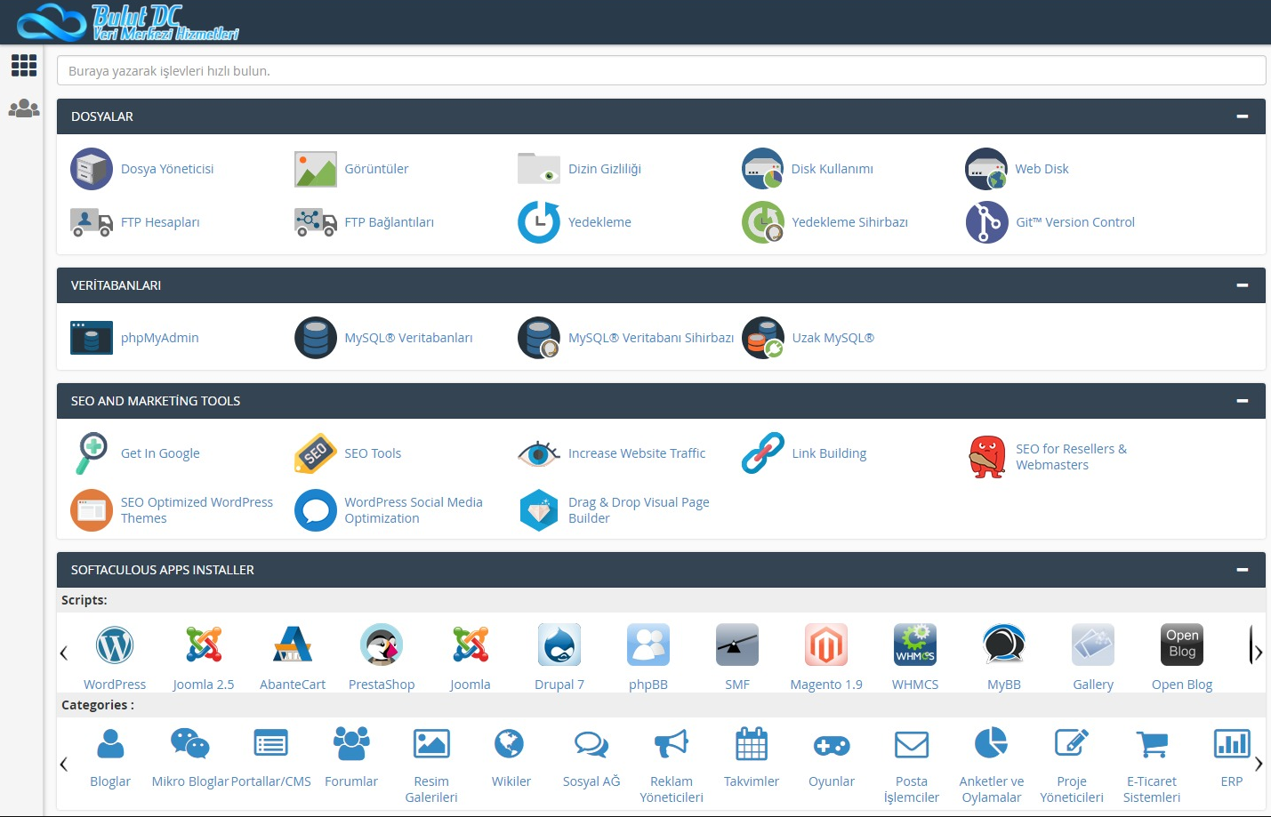The width and height of the screenshot is (1271, 817).
Task: Click the Uzak MySQL icon
Action: (763, 338)
